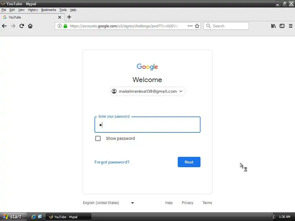Viewport: 295px width, 221px height.
Task: Open the Terms link
Action: click(207, 203)
